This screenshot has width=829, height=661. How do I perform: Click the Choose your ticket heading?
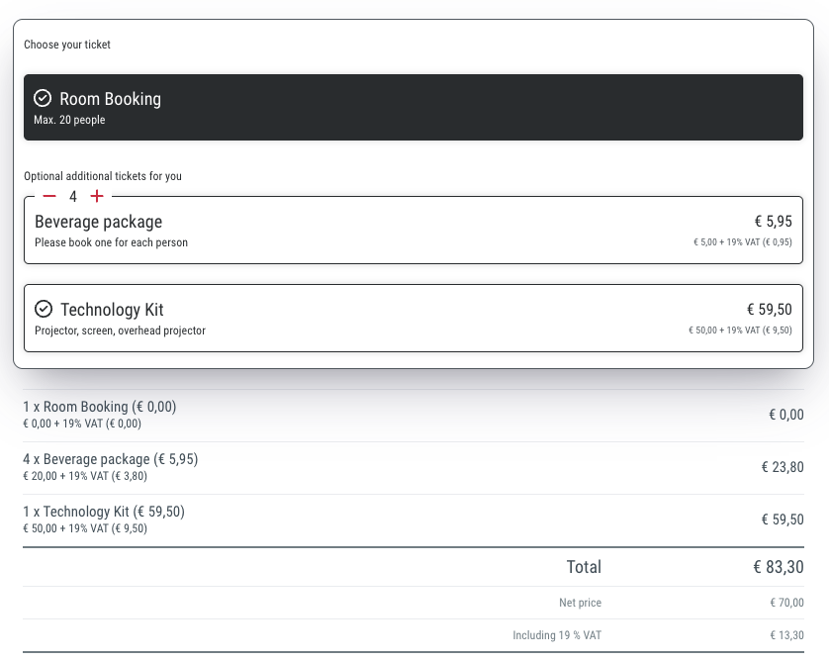click(66, 45)
